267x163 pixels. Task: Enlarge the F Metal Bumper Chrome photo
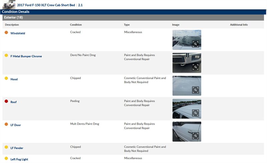point(195,67)
